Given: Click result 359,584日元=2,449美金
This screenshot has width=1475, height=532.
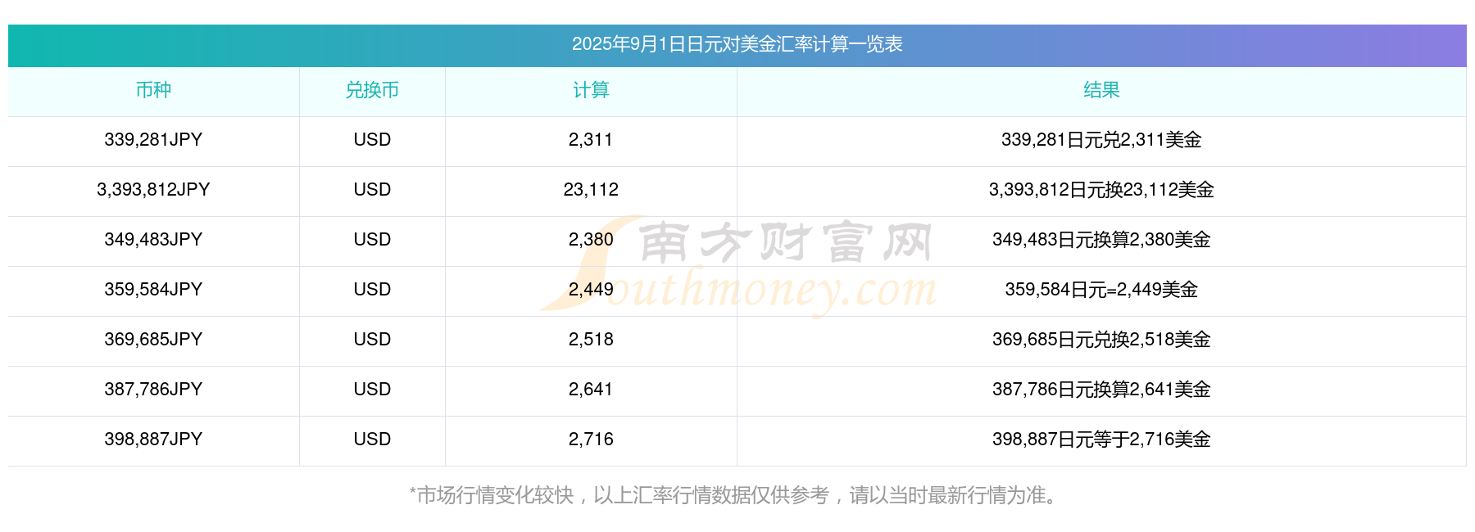Looking at the screenshot, I should tap(1101, 290).
